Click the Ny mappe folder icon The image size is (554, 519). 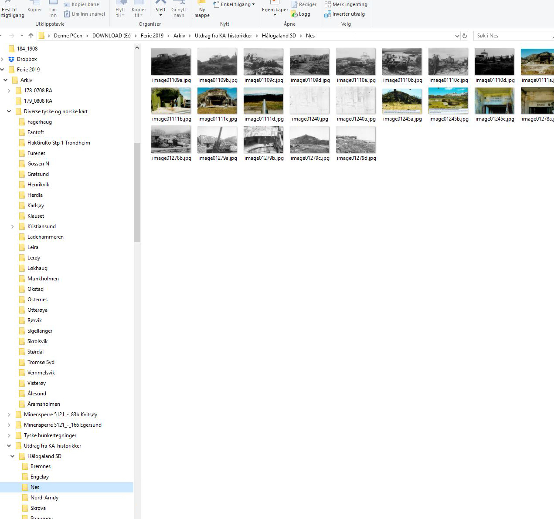click(x=201, y=3)
